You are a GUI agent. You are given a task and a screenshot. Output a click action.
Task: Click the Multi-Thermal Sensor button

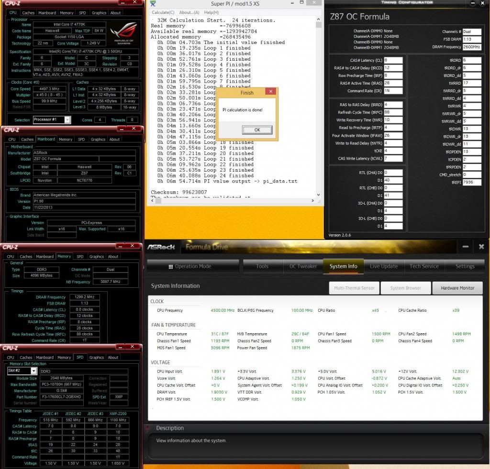354,288
